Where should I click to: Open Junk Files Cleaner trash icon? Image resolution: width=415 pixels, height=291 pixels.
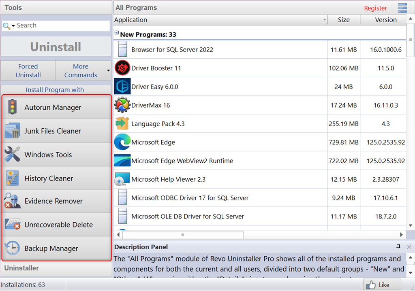click(12, 131)
